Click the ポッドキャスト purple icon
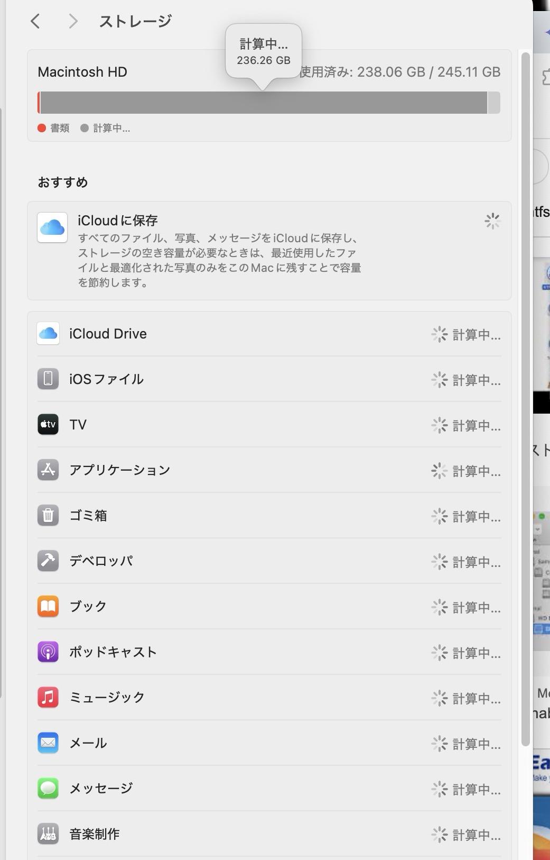Viewport: 550px width, 860px height. (48, 652)
